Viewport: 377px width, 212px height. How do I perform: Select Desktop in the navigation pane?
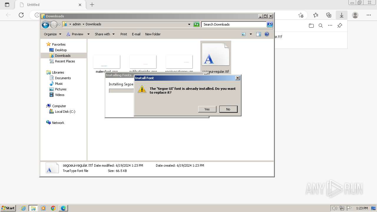coord(61,50)
